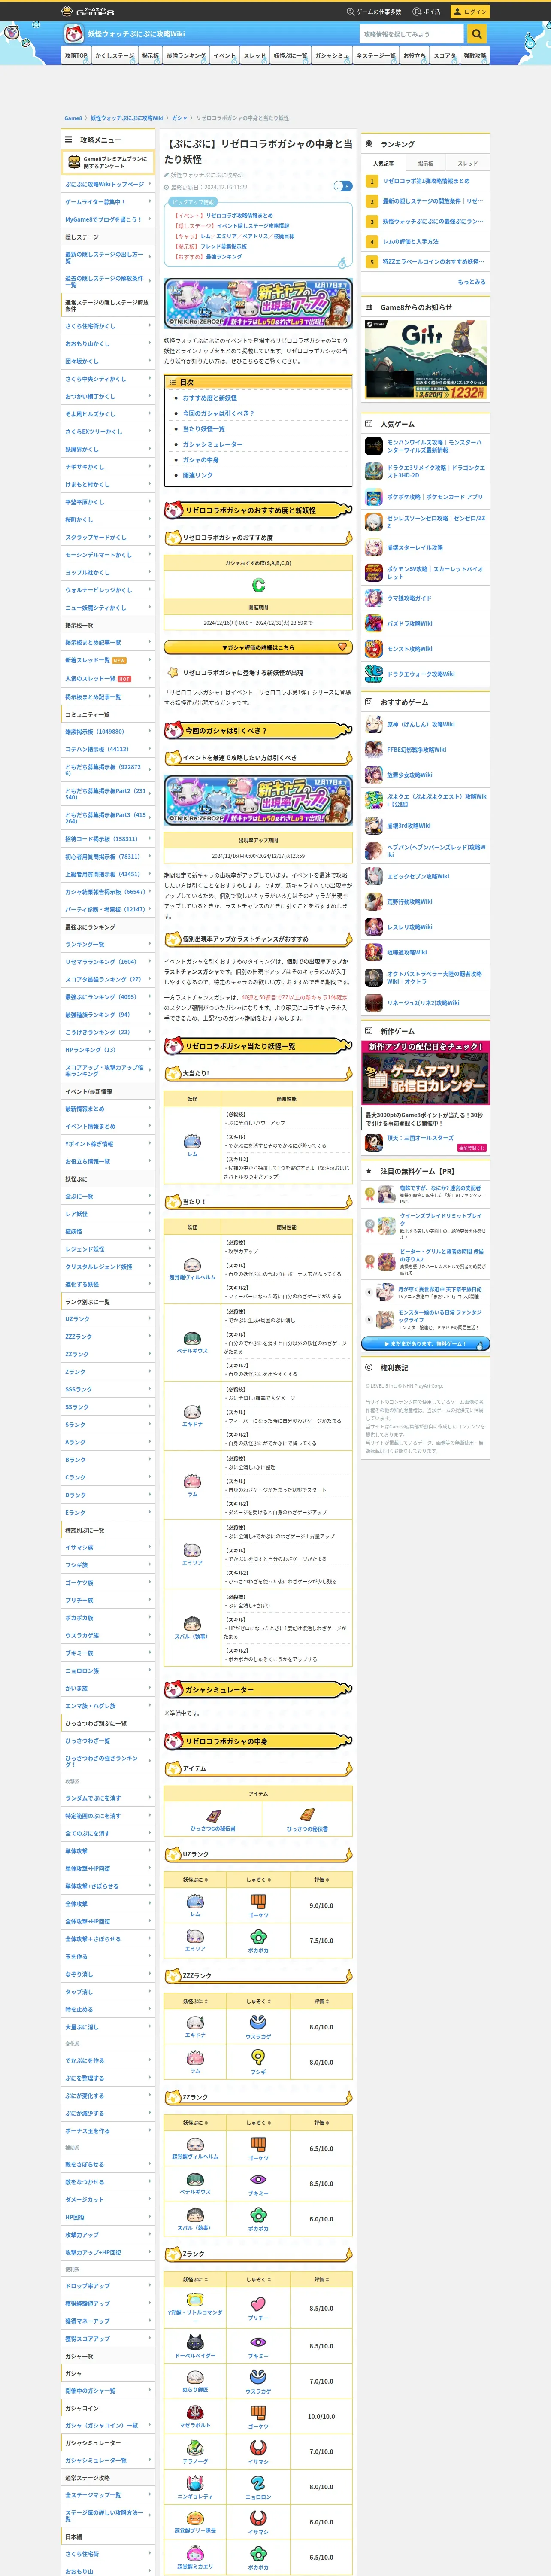
Task: Select 9.0/10.0 rating in UZランク table
Action: 321,1905
